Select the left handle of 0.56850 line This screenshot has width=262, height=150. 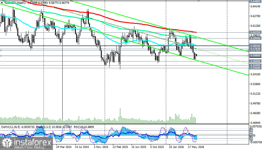tap(1, 56)
